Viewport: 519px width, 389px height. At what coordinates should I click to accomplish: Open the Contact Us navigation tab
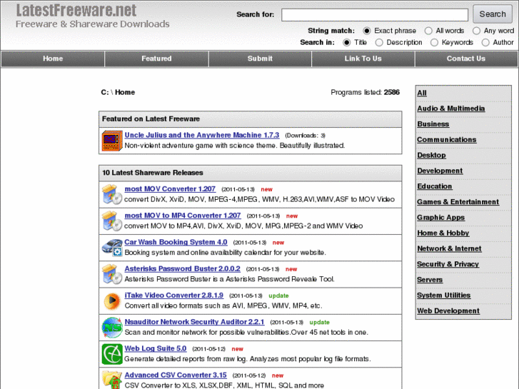(466, 59)
